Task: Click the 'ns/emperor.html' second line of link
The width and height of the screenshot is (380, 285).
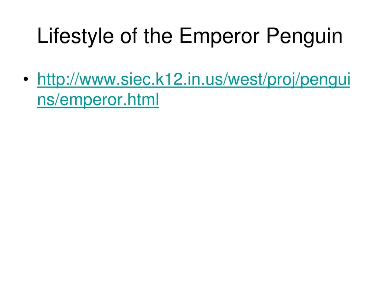Action: (98, 99)
